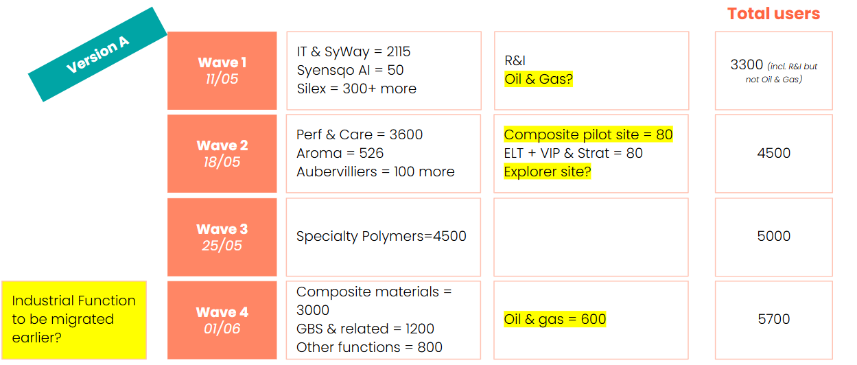
Task: Click the highlighted Oil & gas = 600 text
Action: (554, 319)
